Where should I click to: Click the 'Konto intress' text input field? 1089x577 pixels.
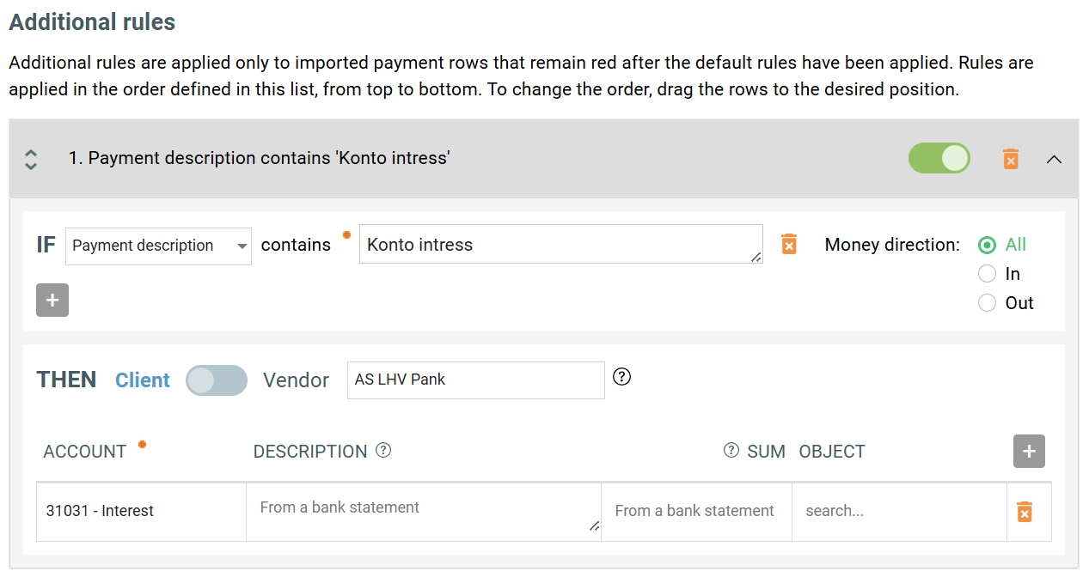click(x=560, y=245)
